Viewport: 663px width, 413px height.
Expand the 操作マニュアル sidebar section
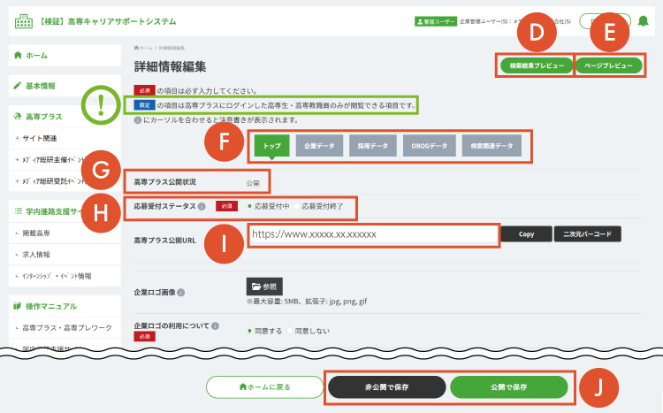pyautogui.click(x=44, y=306)
